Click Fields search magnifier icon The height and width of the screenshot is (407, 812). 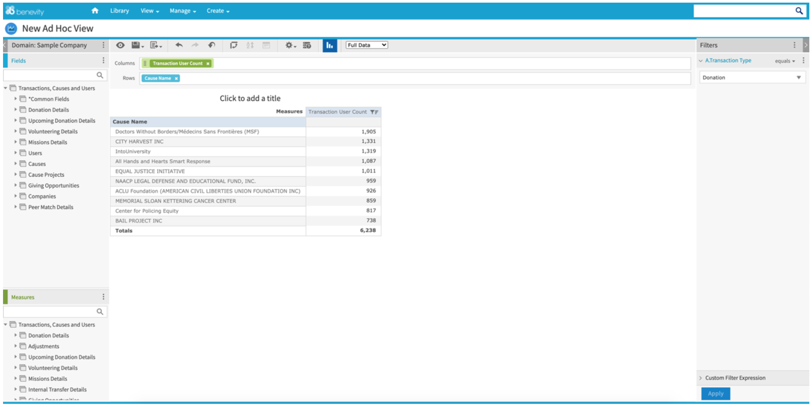(100, 75)
